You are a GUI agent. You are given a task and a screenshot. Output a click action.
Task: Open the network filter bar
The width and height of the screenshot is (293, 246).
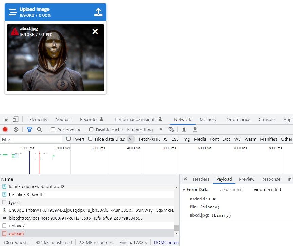coord(29,130)
